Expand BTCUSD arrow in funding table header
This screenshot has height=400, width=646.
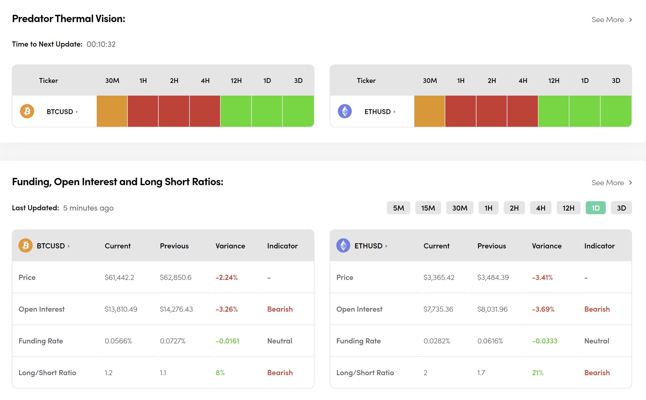(69, 246)
